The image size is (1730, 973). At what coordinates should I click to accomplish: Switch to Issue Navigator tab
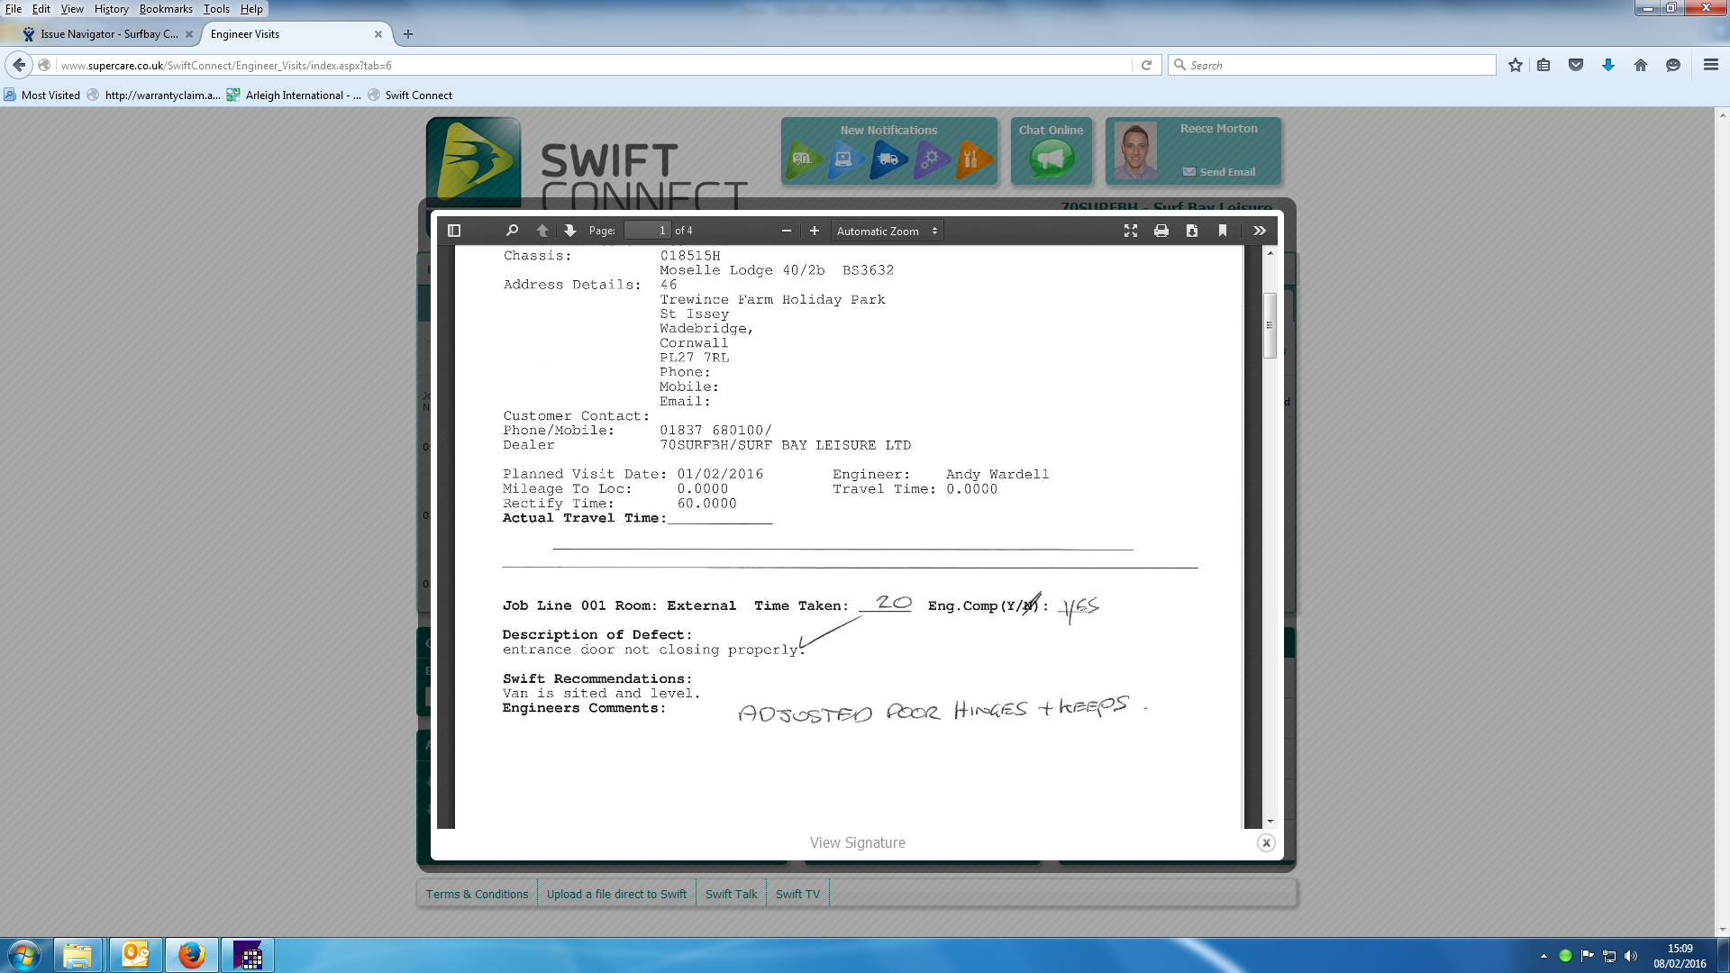(108, 34)
